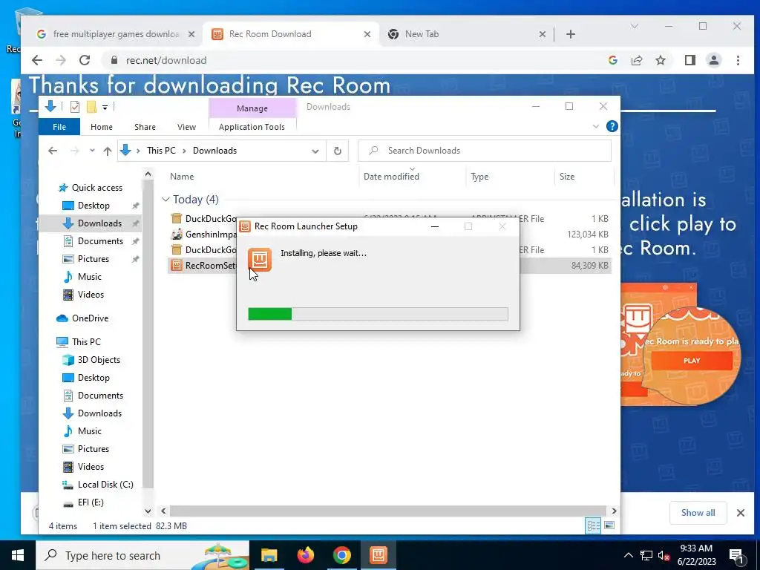Sort by Size column header
The width and height of the screenshot is (760, 570).
coord(566,177)
